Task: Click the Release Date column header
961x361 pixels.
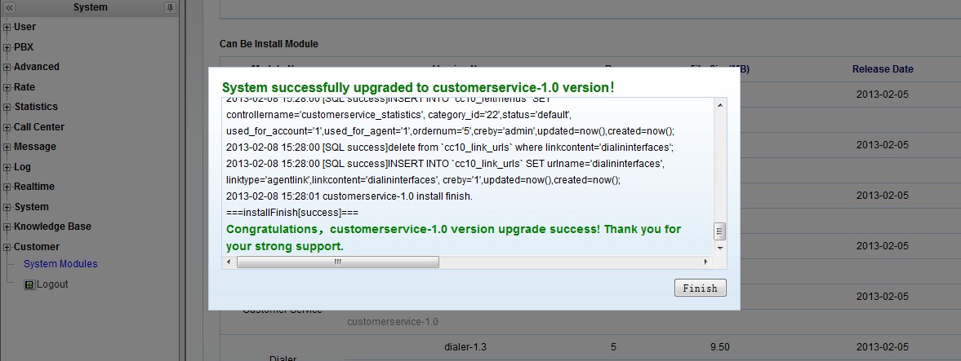Action: (x=883, y=69)
